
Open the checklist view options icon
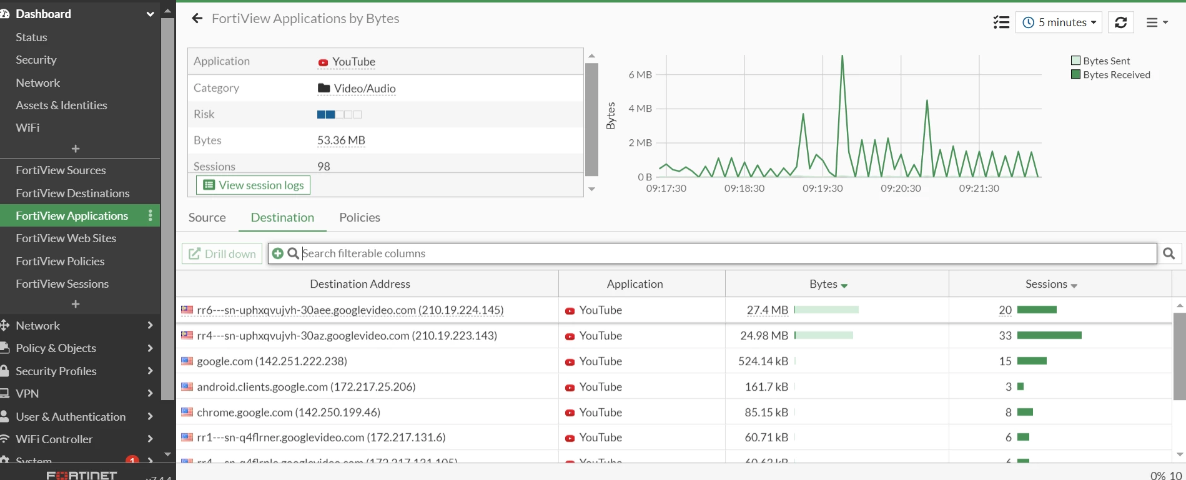click(x=1001, y=22)
